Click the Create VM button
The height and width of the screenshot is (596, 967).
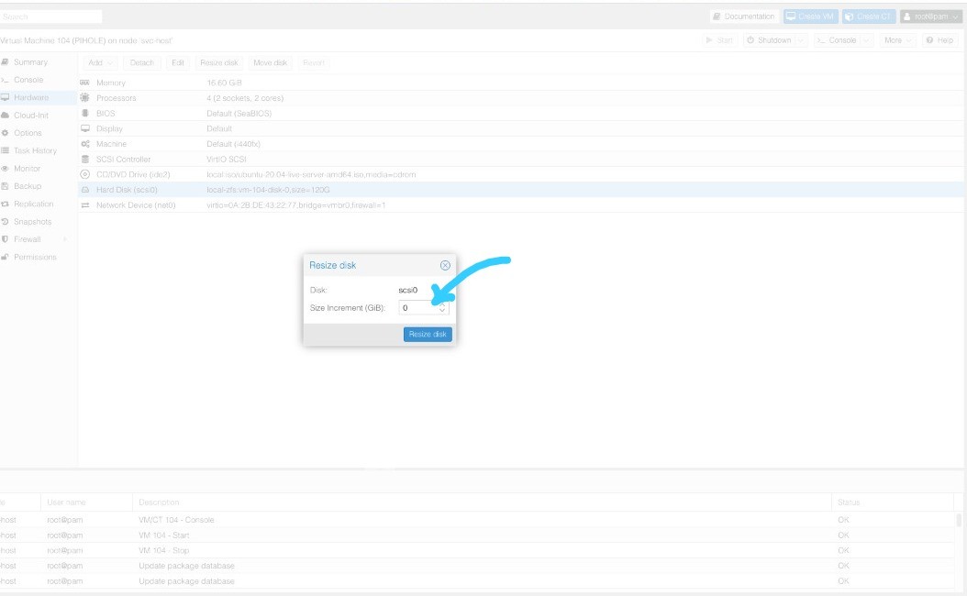[809, 17]
